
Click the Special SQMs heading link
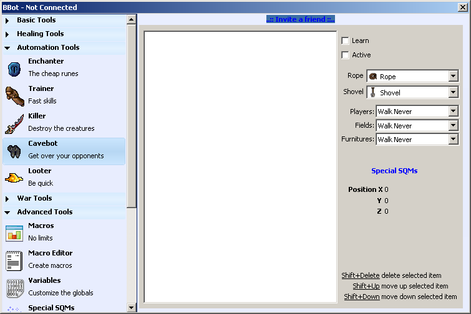point(394,171)
